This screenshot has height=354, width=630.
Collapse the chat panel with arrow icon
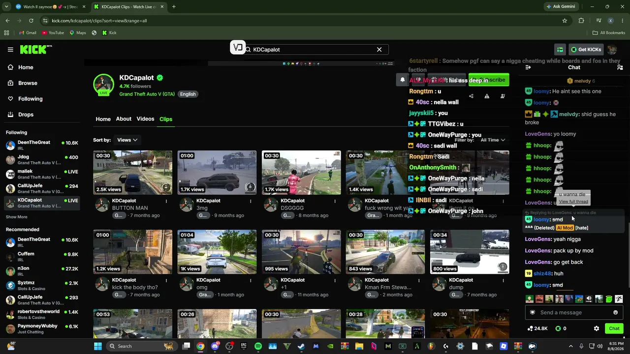pos(528,67)
